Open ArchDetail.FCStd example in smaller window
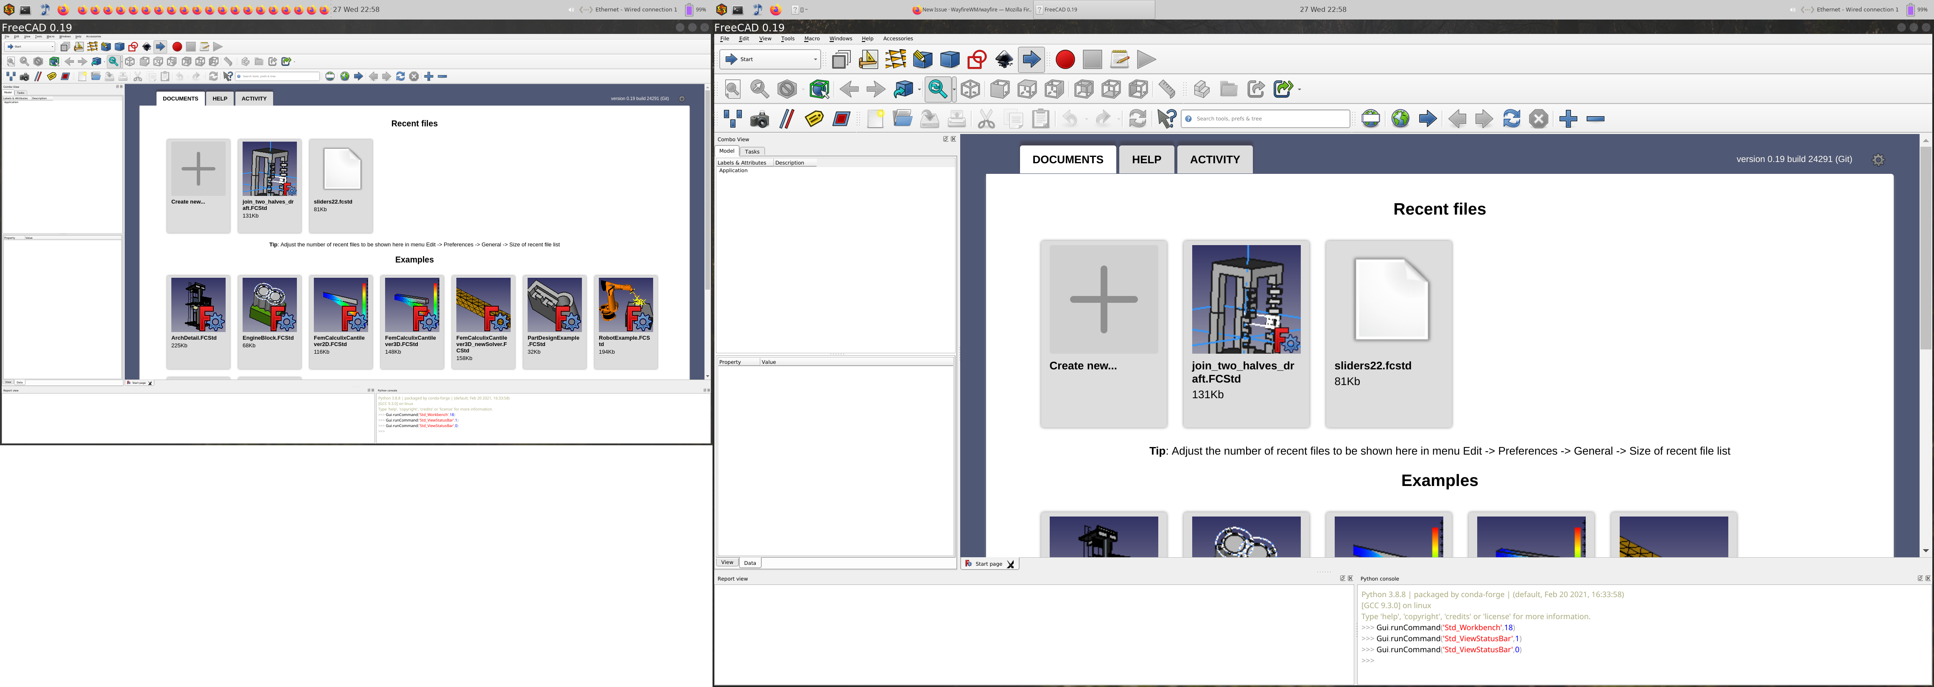The width and height of the screenshot is (1934, 687). [x=198, y=321]
